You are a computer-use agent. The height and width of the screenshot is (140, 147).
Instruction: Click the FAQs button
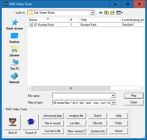click(119, 123)
